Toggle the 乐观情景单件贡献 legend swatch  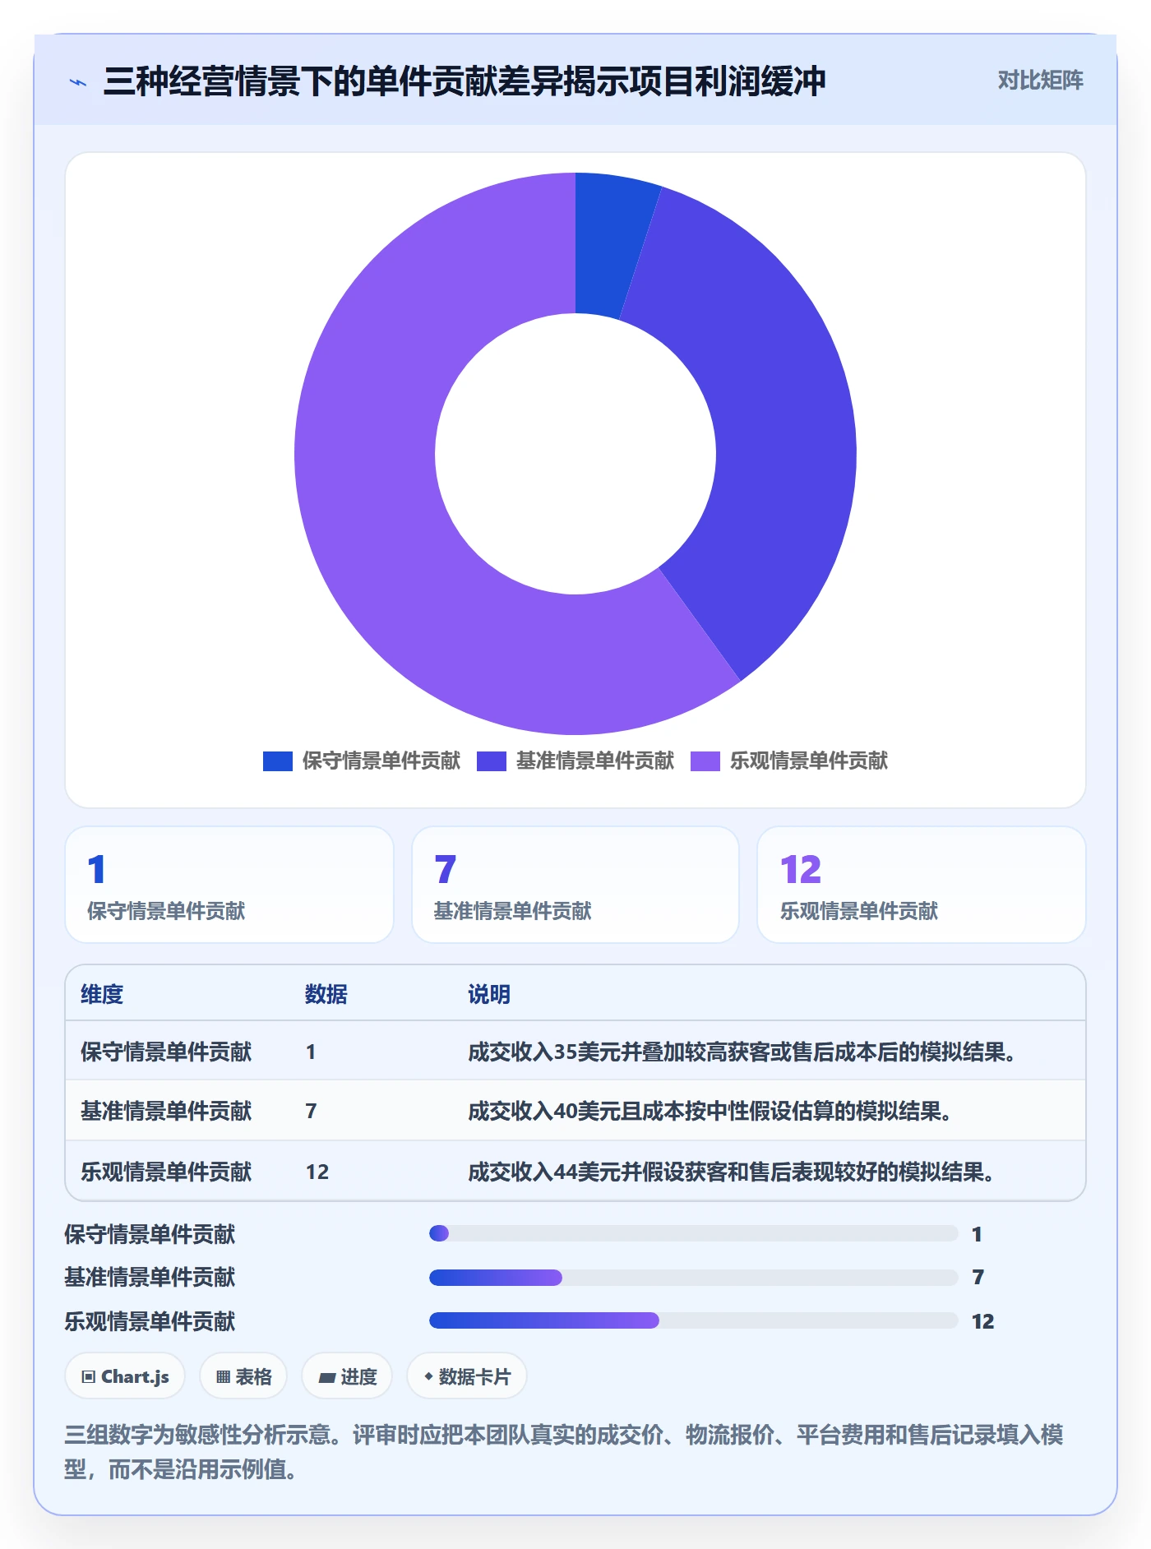[705, 761]
